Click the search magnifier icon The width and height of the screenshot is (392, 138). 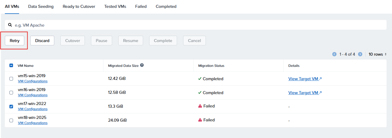tap(10, 25)
